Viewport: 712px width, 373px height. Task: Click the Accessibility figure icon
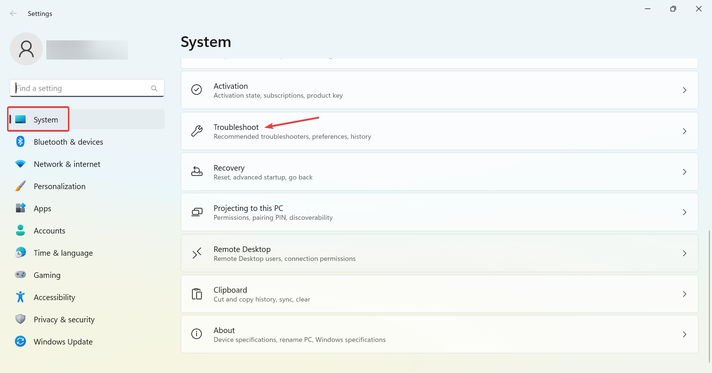point(20,297)
